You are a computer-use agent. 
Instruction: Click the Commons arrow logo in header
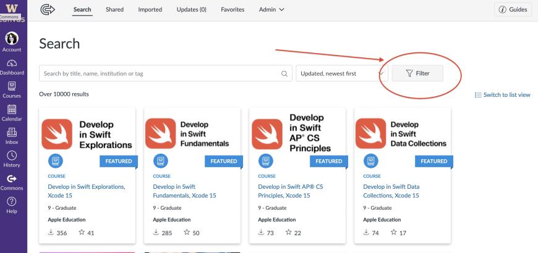[48, 10]
